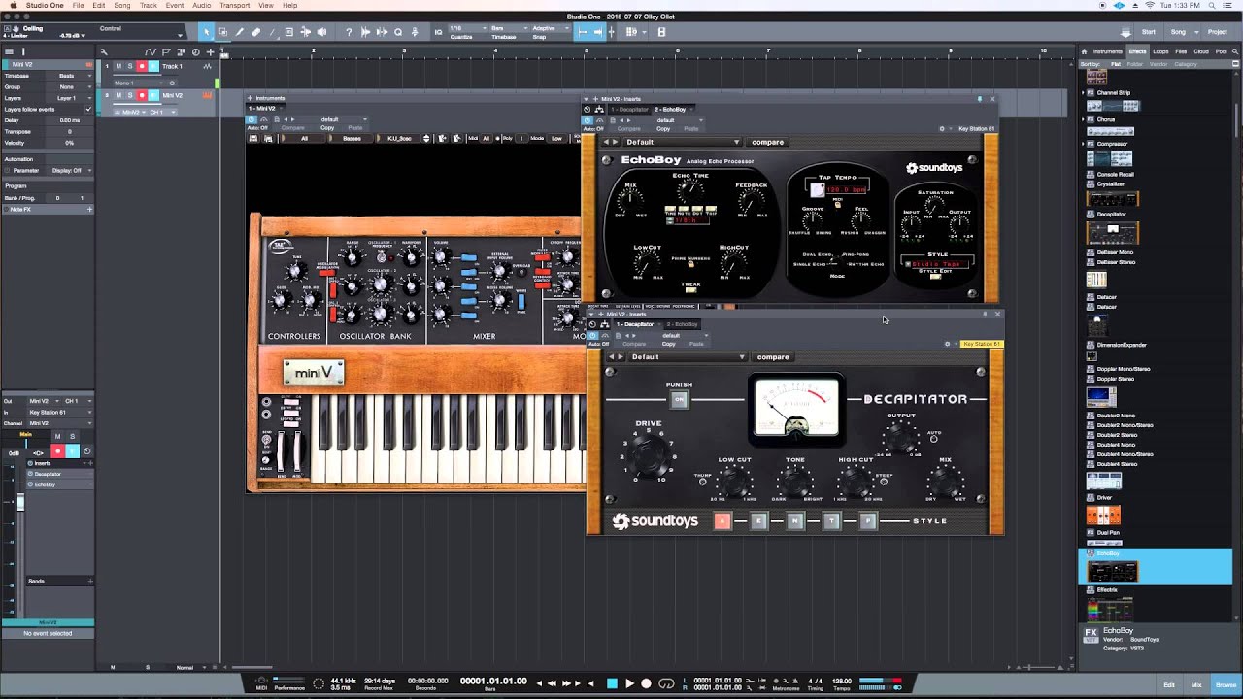The width and height of the screenshot is (1243, 699).
Task: Open EchoBoy Default preset dropdown
Action: [x=682, y=142]
